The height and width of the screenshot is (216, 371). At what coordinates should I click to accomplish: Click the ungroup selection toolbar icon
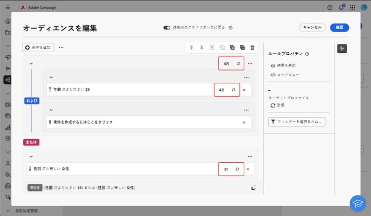point(222,48)
